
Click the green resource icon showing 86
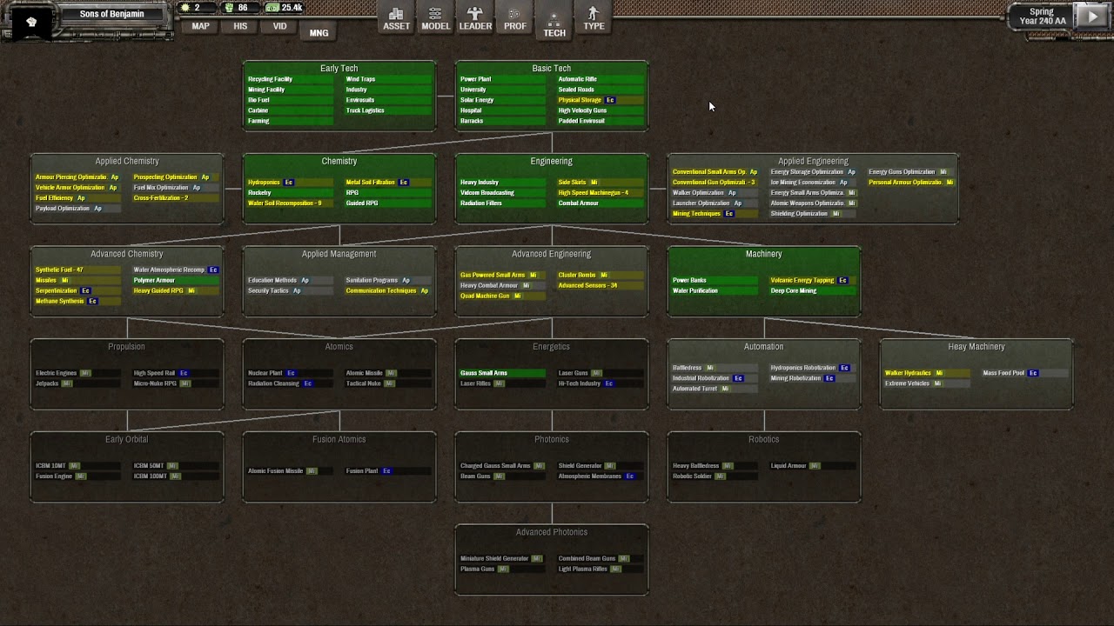(229, 8)
